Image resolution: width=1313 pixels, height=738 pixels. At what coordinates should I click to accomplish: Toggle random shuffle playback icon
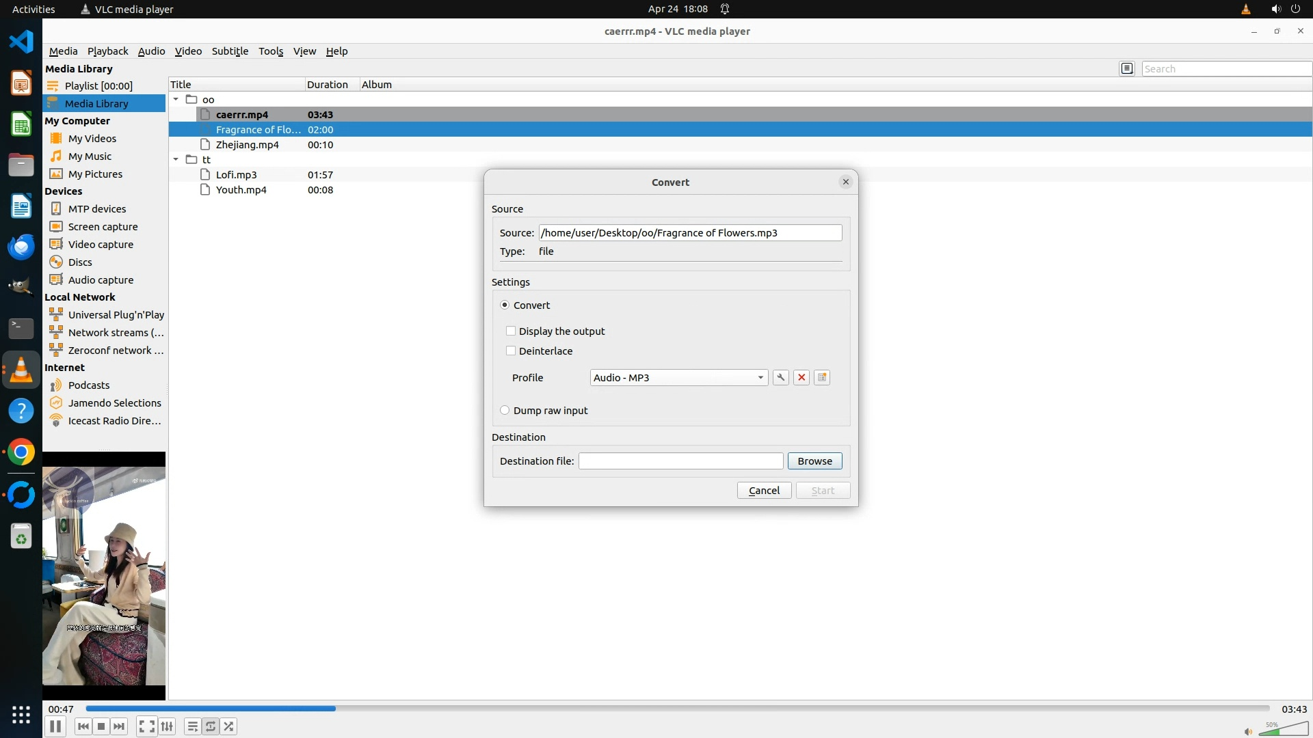[x=229, y=726]
